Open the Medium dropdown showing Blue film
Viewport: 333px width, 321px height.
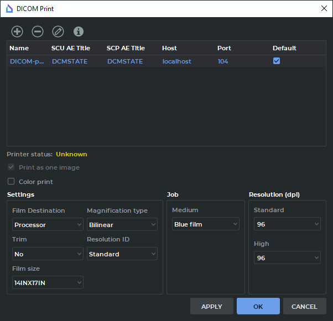click(x=206, y=224)
